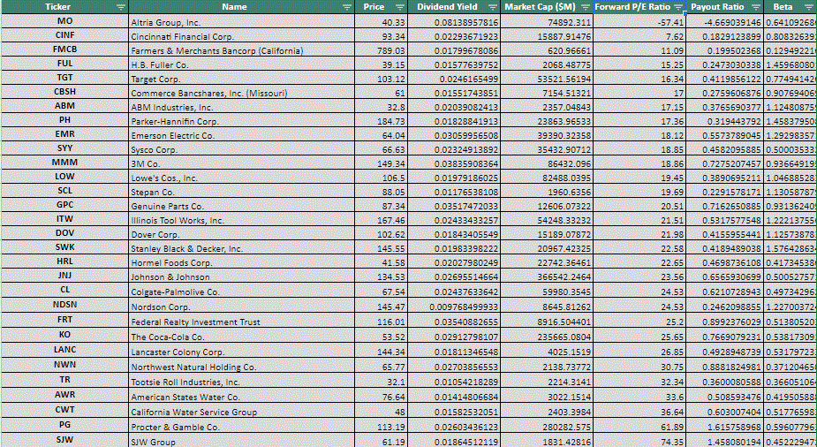Open the Name column filter dropdown

347,7
